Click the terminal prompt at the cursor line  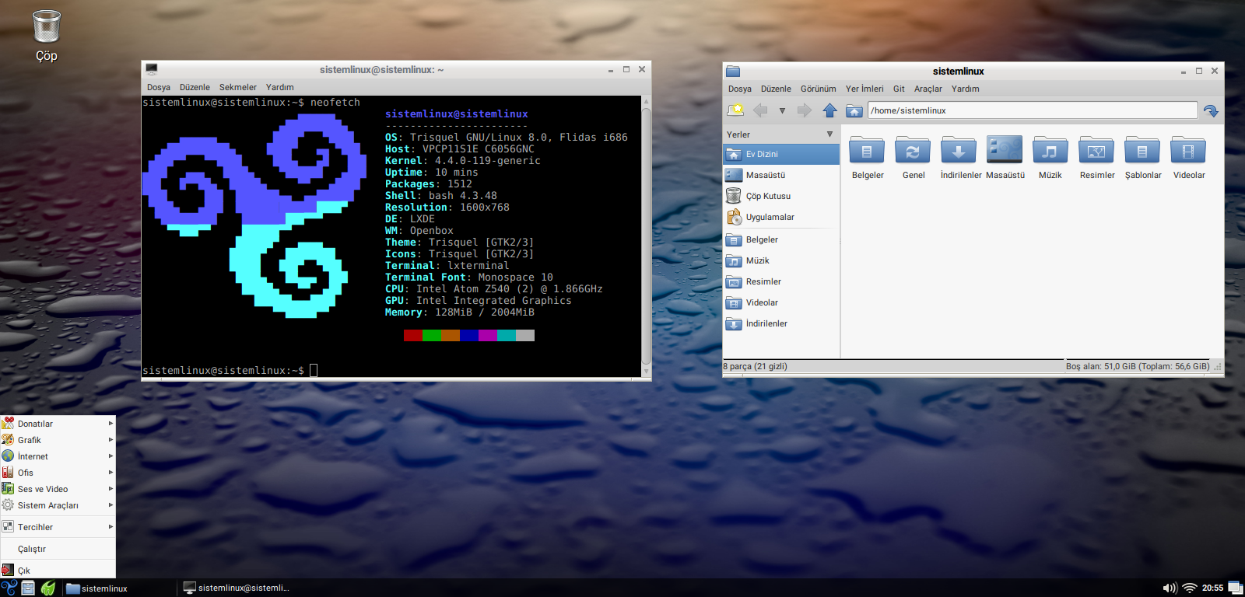pyautogui.click(x=230, y=371)
